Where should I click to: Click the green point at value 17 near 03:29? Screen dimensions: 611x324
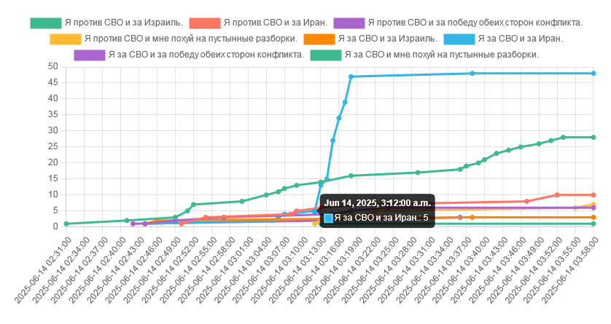pos(418,173)
